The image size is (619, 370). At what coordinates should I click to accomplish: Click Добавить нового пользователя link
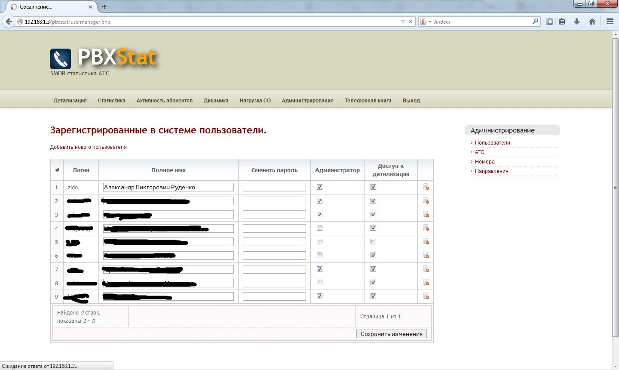coord(89,147)
